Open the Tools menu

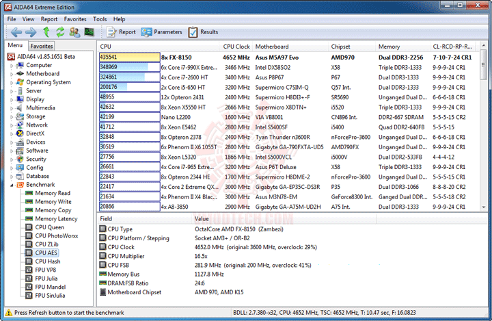100,19
